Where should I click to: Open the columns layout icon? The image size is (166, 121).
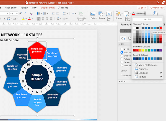pyautogui.click(x=73, y=14)
